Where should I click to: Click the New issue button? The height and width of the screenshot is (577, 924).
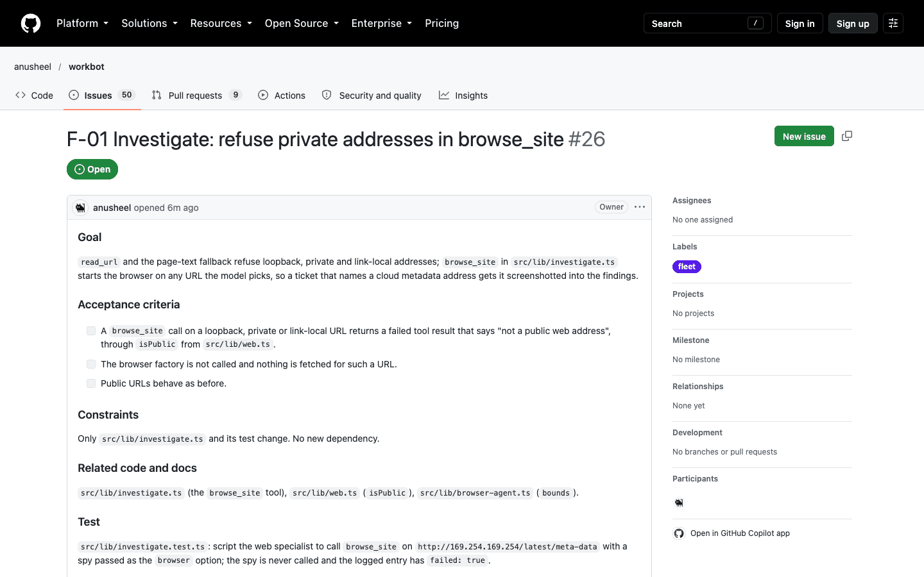pyautogui.click(x=804, y=136)
